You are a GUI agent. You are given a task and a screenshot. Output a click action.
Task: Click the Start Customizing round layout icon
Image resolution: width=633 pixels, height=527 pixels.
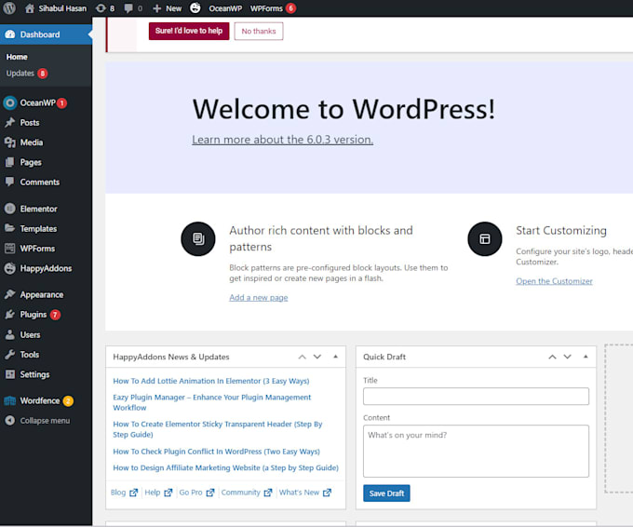pyautogui.click(x=485, y=238)
